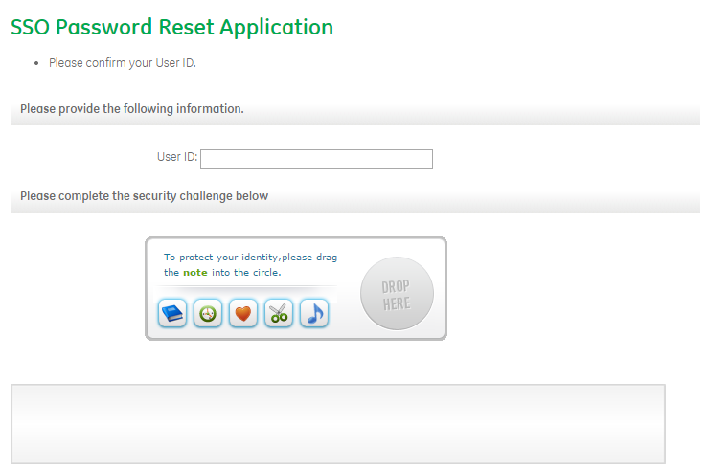Click the blue book icon

[172, 313]
